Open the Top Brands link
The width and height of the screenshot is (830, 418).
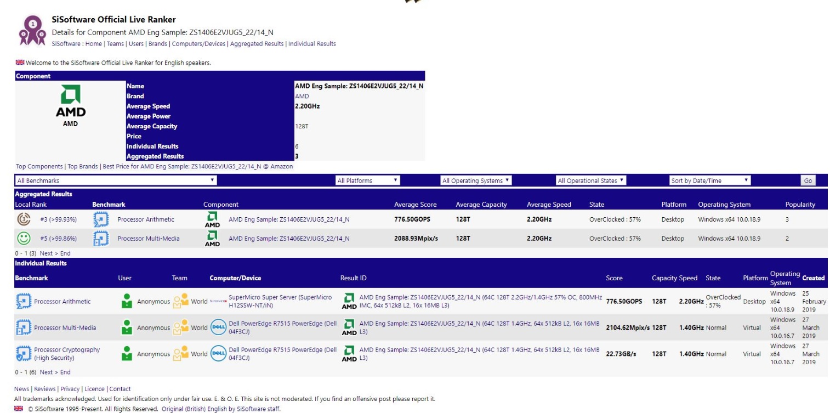(83, 166)
